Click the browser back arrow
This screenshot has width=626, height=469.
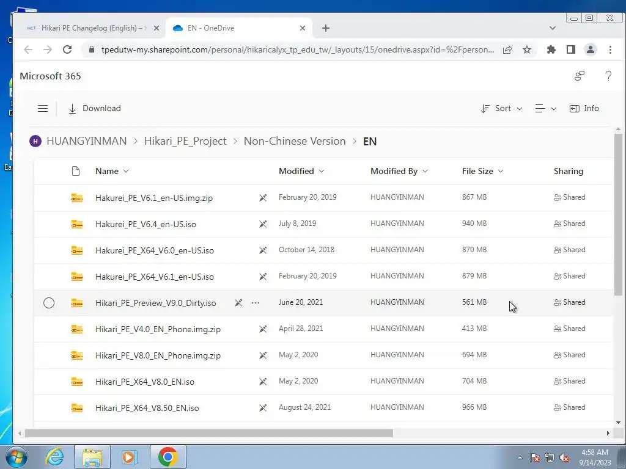click(x=28, y=49)
